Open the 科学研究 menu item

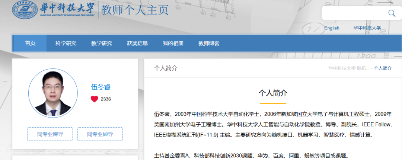pos(66,43)
